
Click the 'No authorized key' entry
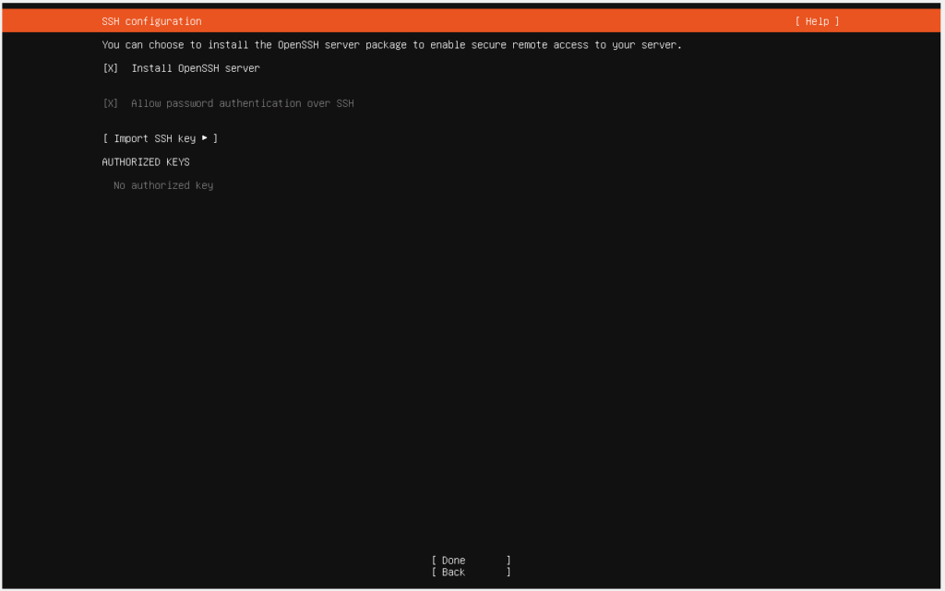point(163,185)
